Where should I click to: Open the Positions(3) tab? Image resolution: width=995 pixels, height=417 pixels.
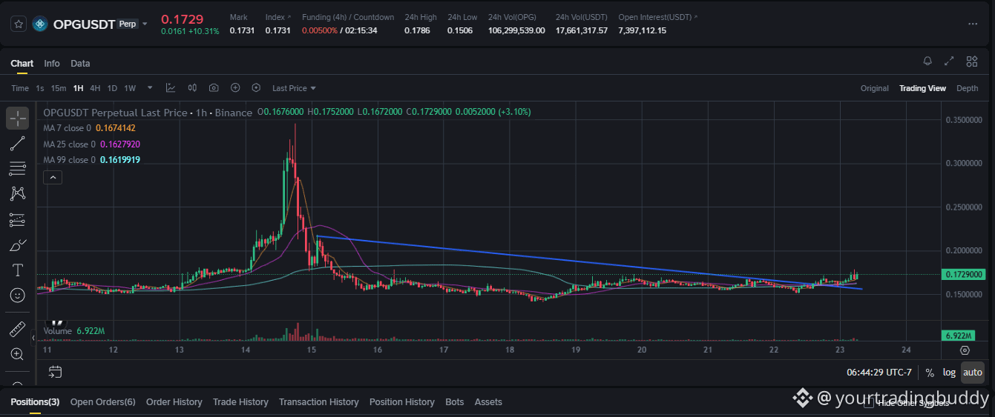pos(35,402)
